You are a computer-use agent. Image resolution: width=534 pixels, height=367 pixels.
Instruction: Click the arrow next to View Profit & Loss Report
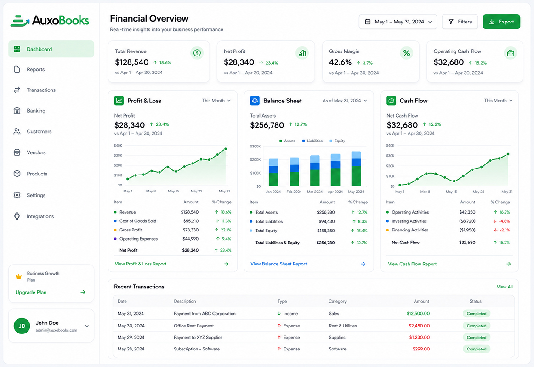tap(227, 264)
